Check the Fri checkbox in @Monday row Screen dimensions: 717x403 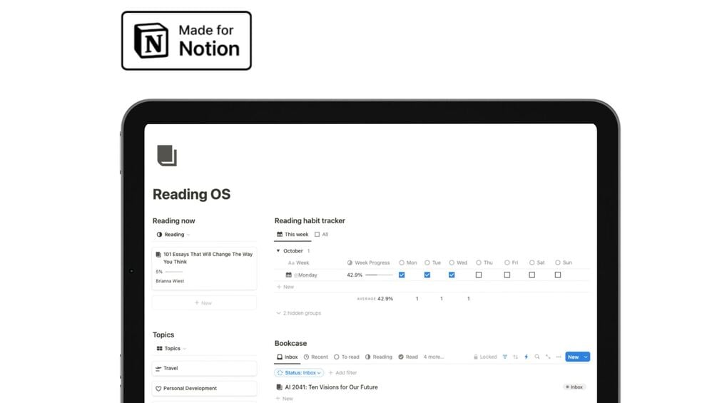pyautogui.click(x=507, y=275)
